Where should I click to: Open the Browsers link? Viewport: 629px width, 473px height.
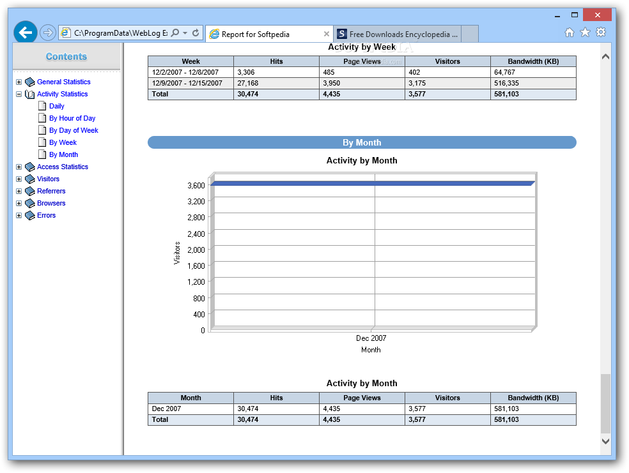tap(51, 203)
